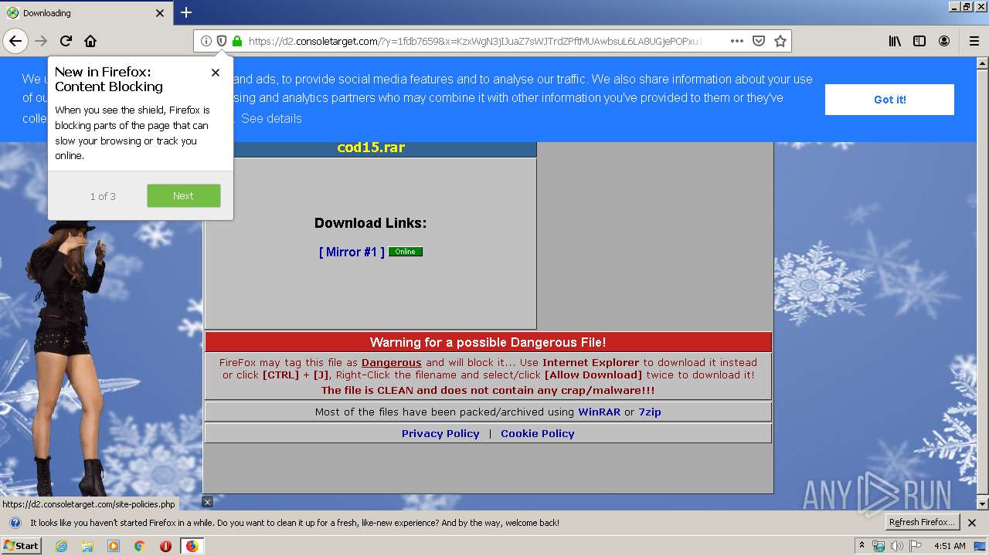Toggle the sidebar view
The height and width of the screenshot is (556, 989).
tap(919, 41)
